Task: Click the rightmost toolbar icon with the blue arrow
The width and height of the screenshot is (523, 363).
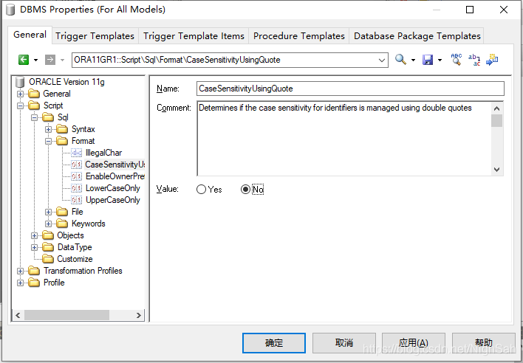Action: click(492, 60)
